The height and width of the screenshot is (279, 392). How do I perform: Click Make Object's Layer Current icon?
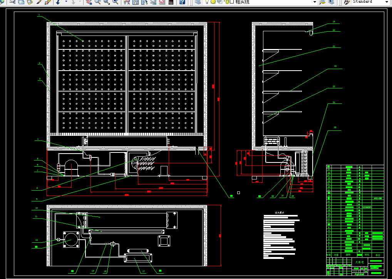pos(322,2)
